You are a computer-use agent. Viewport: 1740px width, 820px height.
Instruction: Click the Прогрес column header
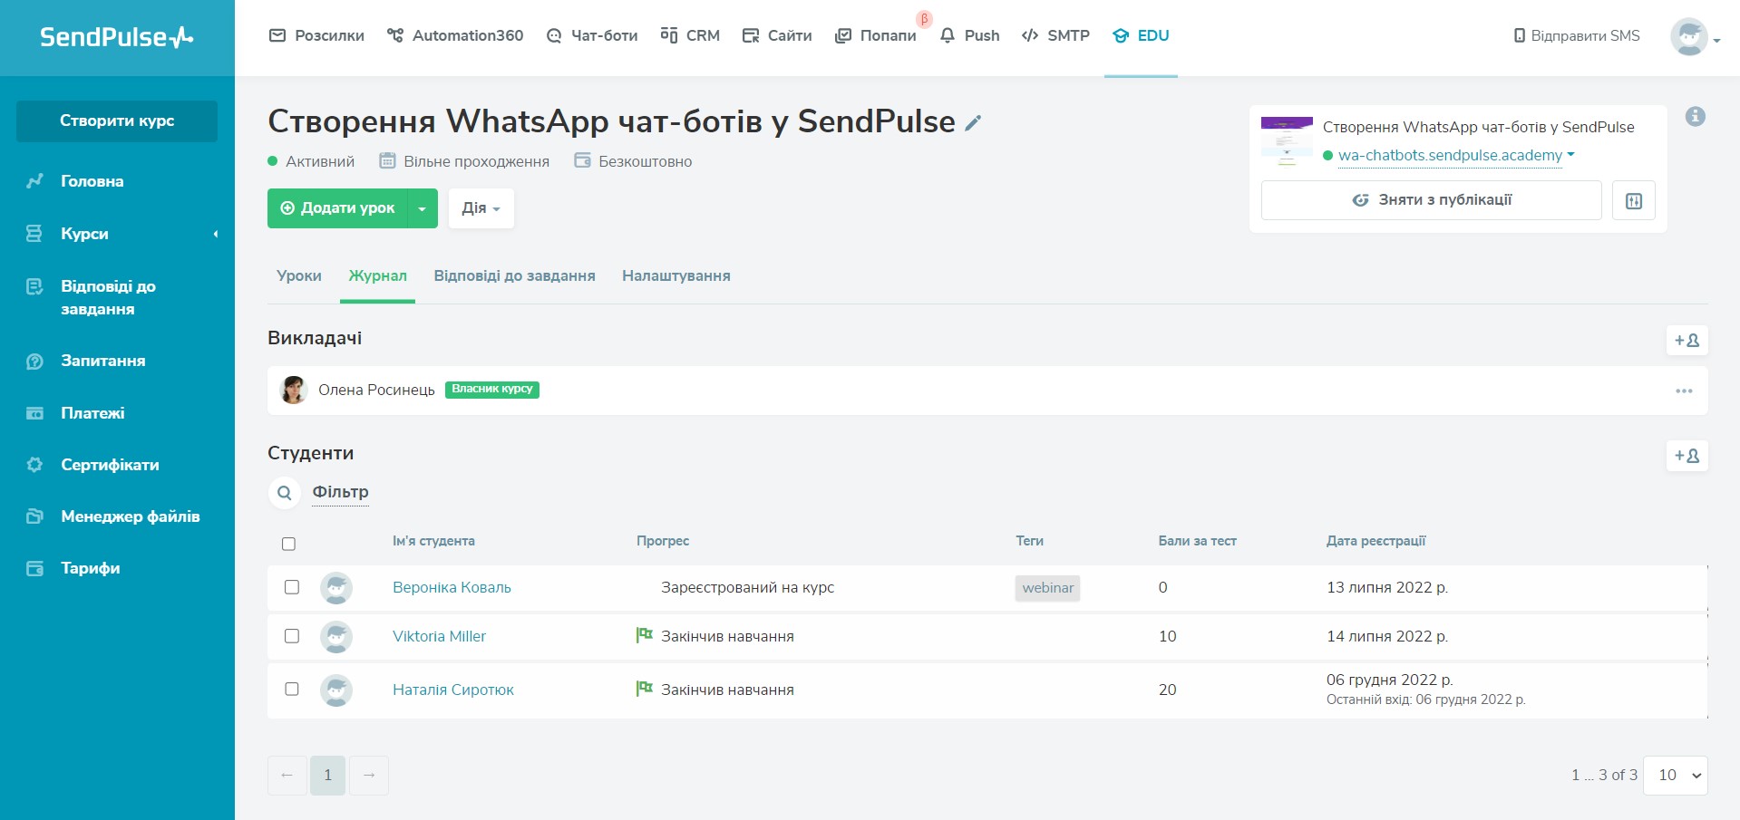click(662, 541)
